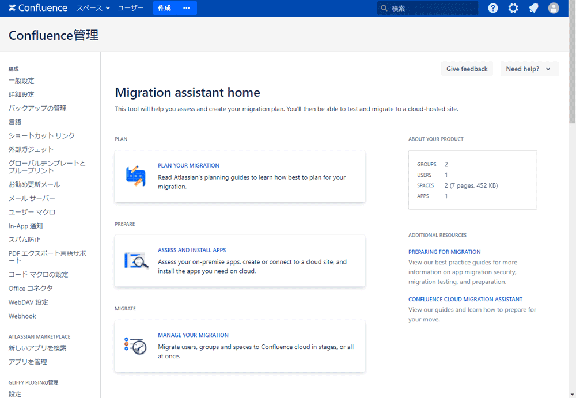Screen dimensions: 576x398
Task: Click the Manage your migration gauge icon
Action: coord(135,346)
